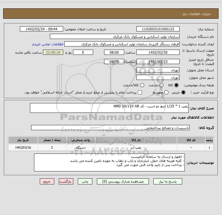Viewport: 222px width, 215px height.
Task: Click the remaining days field showing 5
Action: [83, 52]
